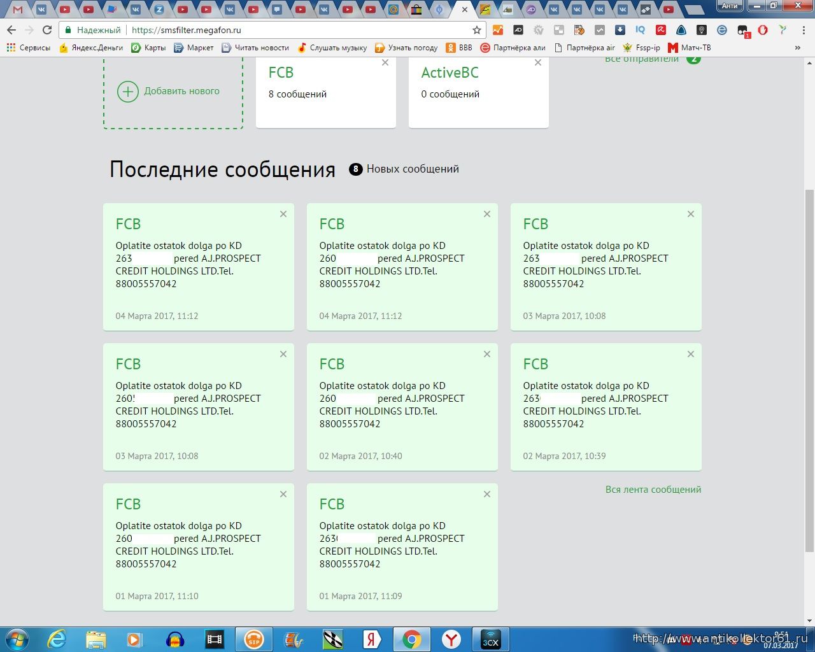This screenshot has height=652, width=815.
Task: Close the FCB message from 01 Марта 11:10
Action: [x=283, y=494]
